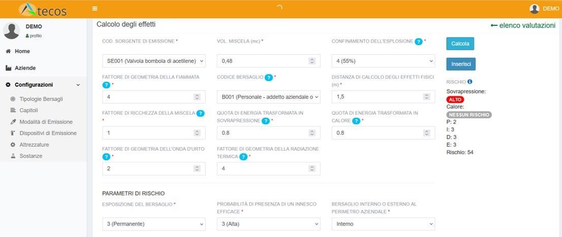The height and width of the screenshot is (237, 562).
Task: Open Attrezzature submenu item
Action: tap(34, 145)
